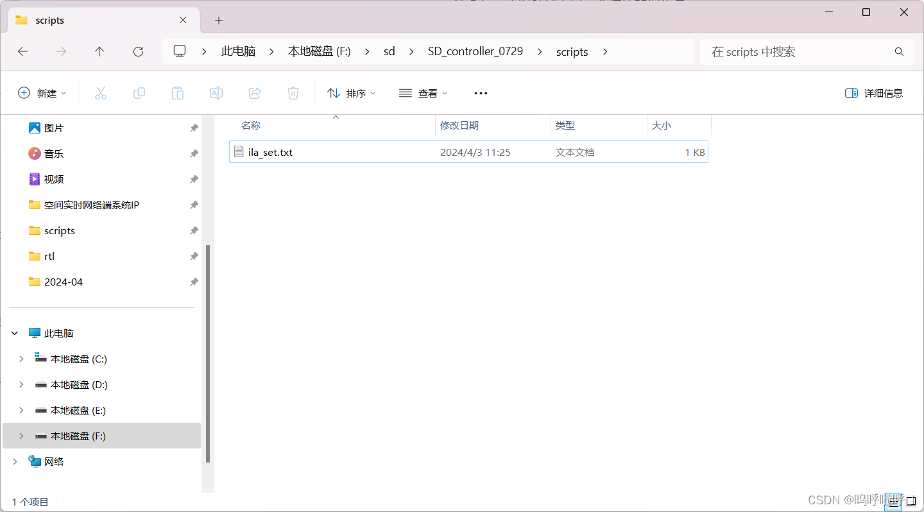Click chevron after SD_controller_0729 in path
924x512 pixels.
(540, 51)
